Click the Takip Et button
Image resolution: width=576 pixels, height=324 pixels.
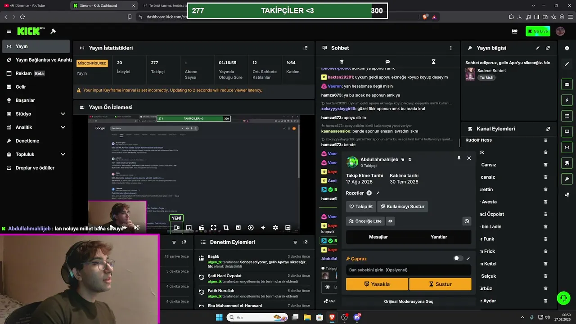tap(361, 207)
